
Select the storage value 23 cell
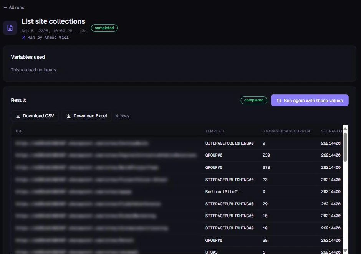click(x=265, y=180)
